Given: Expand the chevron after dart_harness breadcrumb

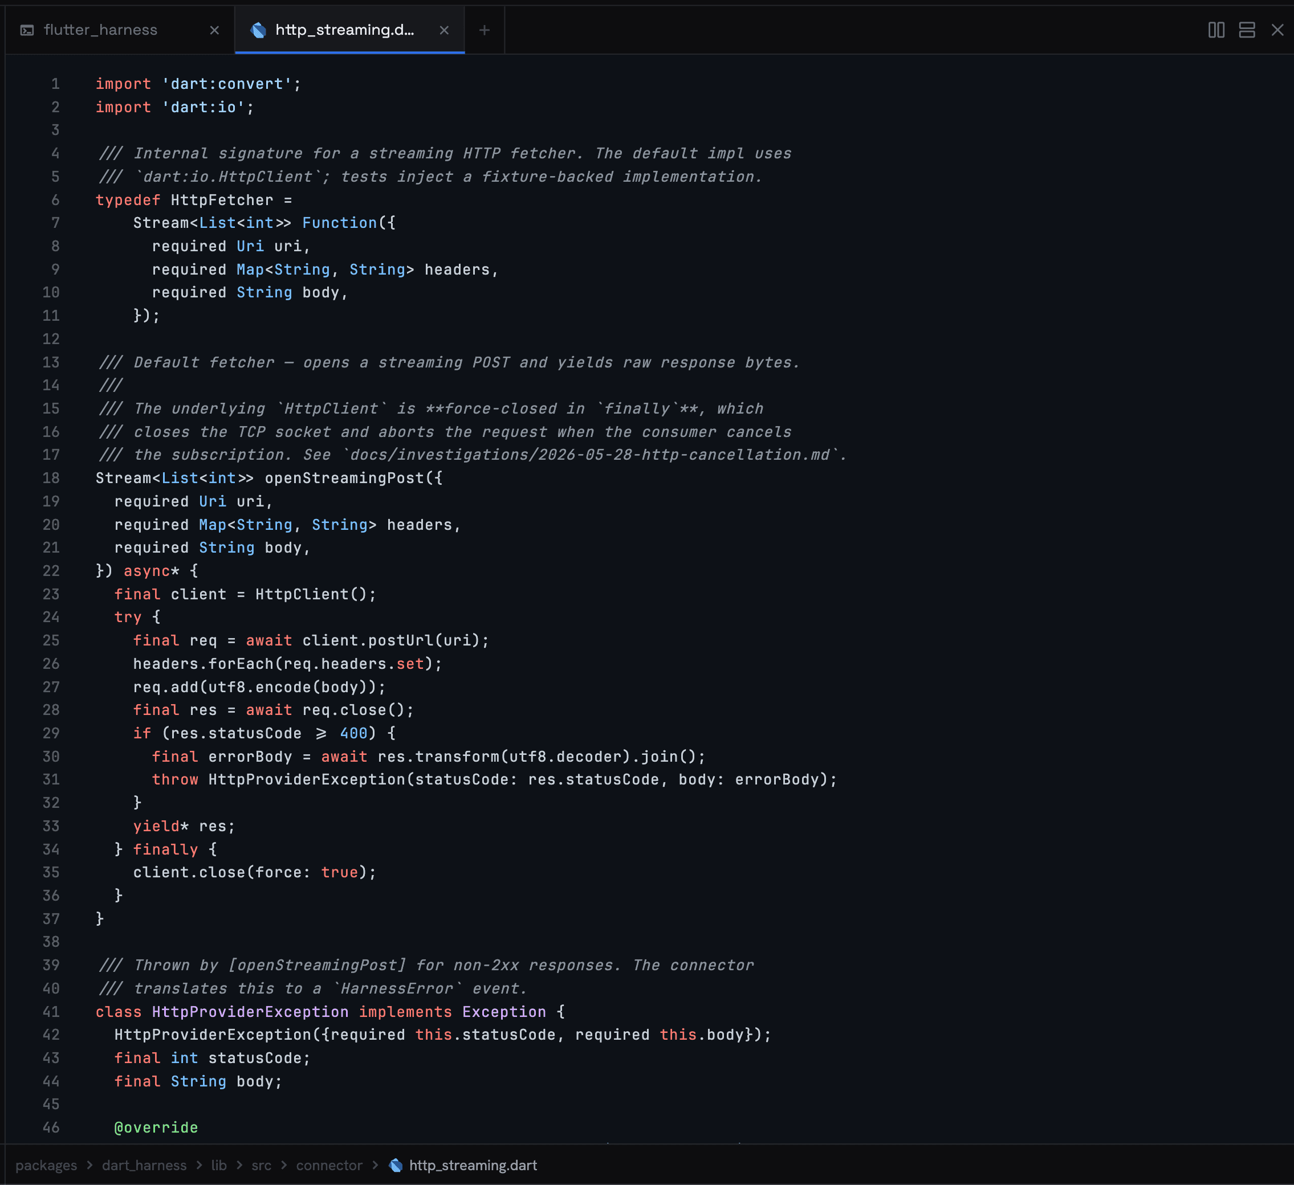Looking at the screenshot, I should 199,1165.
